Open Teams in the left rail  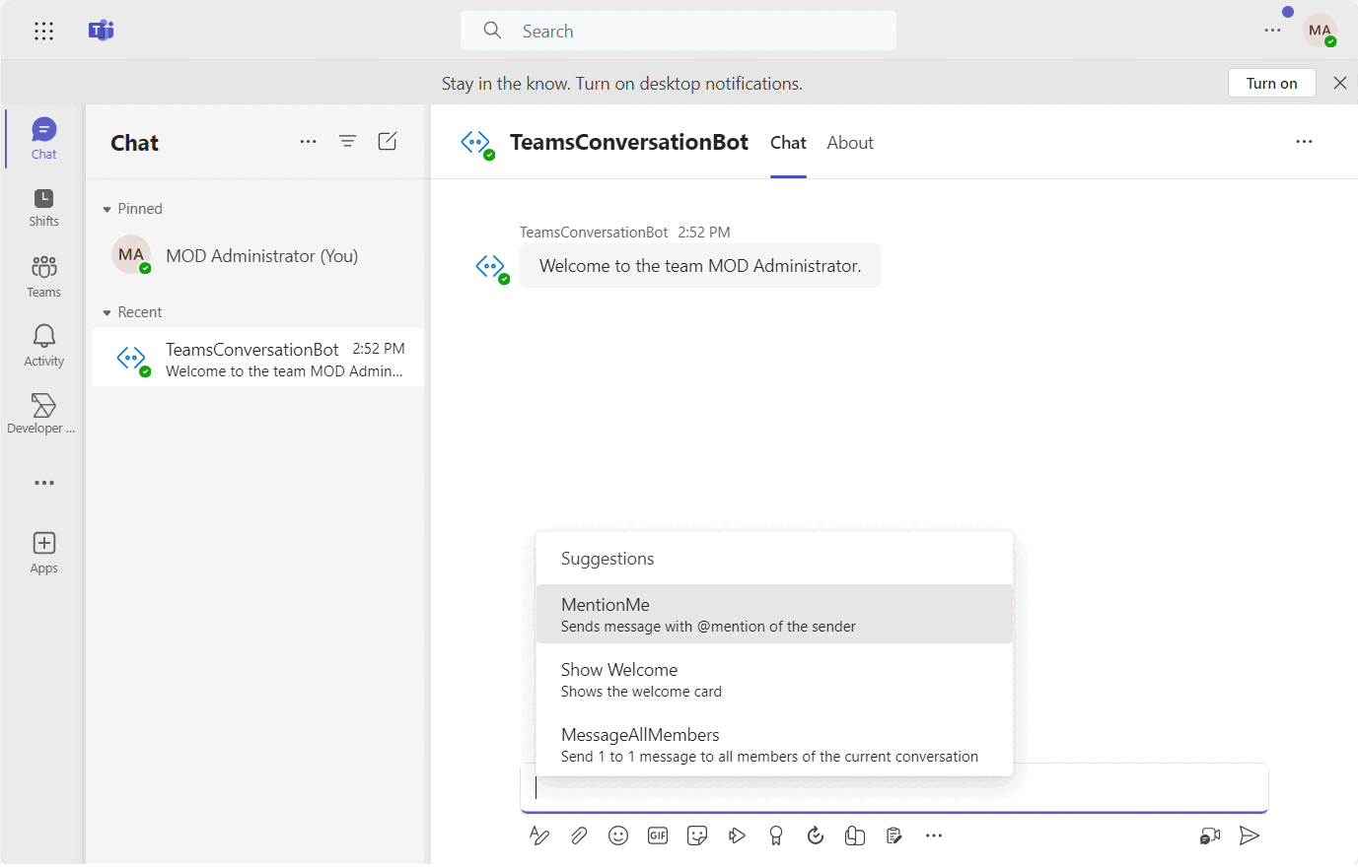43,277
